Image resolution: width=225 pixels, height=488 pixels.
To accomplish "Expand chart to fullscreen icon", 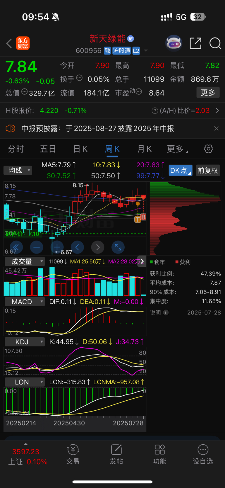I will point(118,247).
